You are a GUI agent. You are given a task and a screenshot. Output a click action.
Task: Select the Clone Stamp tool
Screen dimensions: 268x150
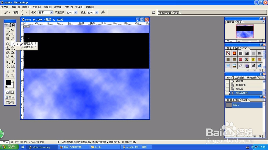[7, 48]
